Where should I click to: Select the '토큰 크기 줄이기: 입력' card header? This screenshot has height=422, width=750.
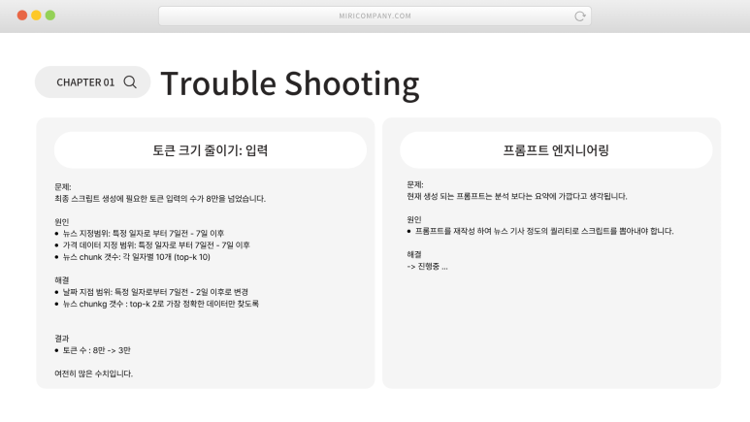coord(211,150)
